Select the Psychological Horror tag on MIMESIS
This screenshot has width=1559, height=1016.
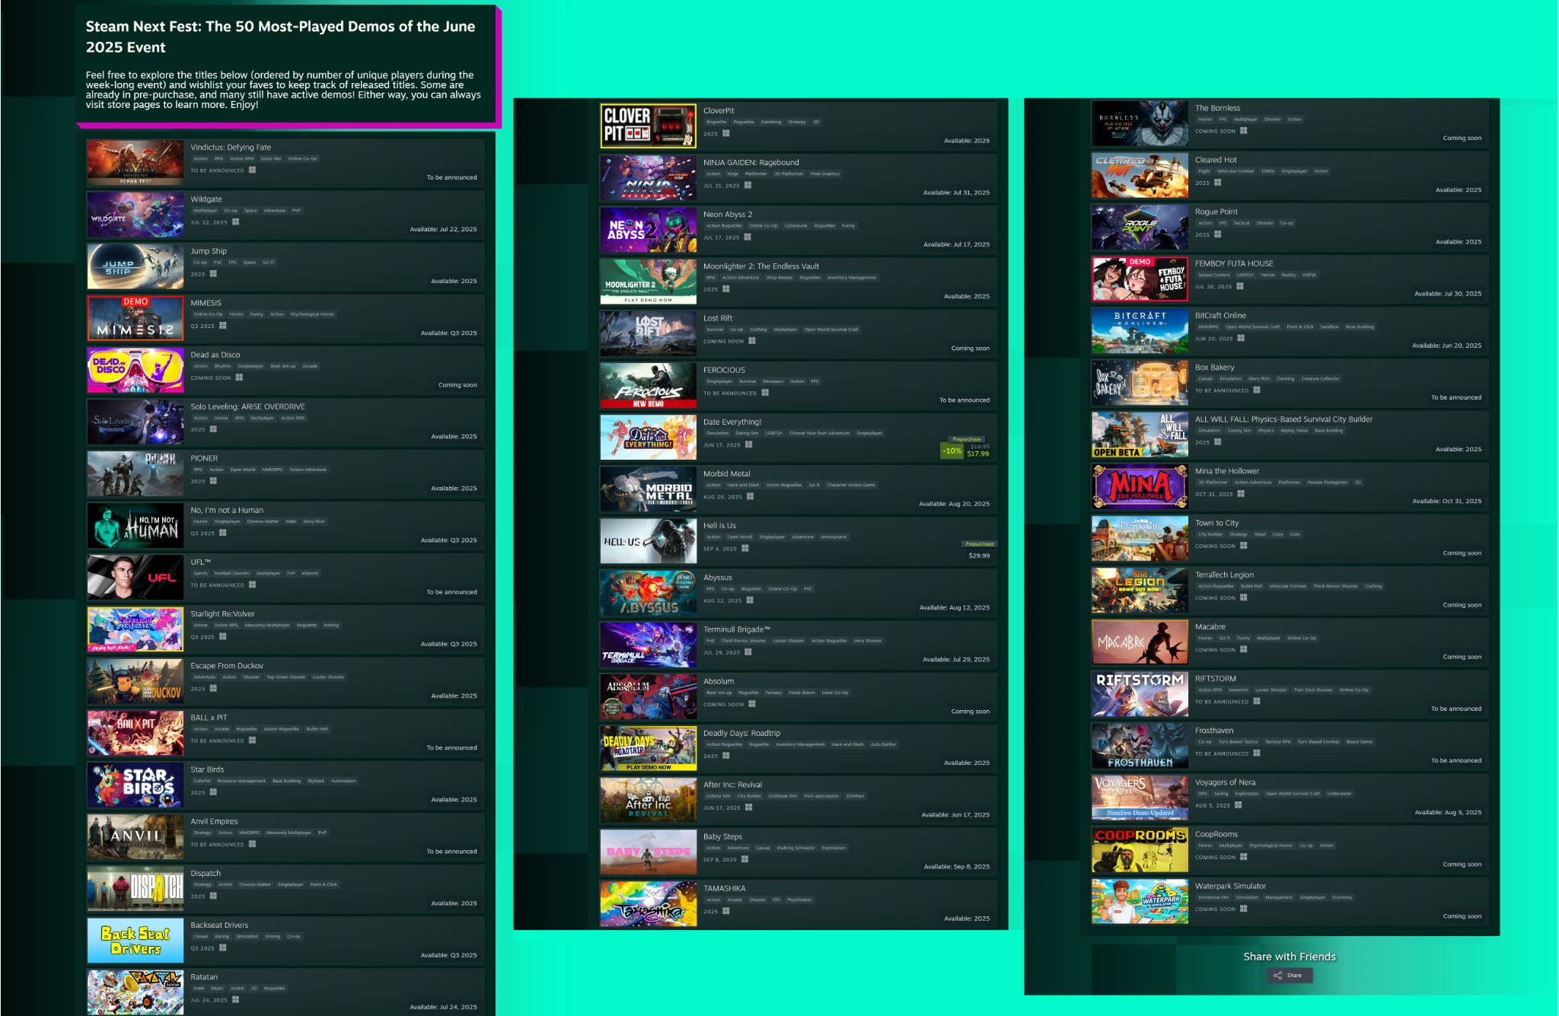[x=312, y=314]
